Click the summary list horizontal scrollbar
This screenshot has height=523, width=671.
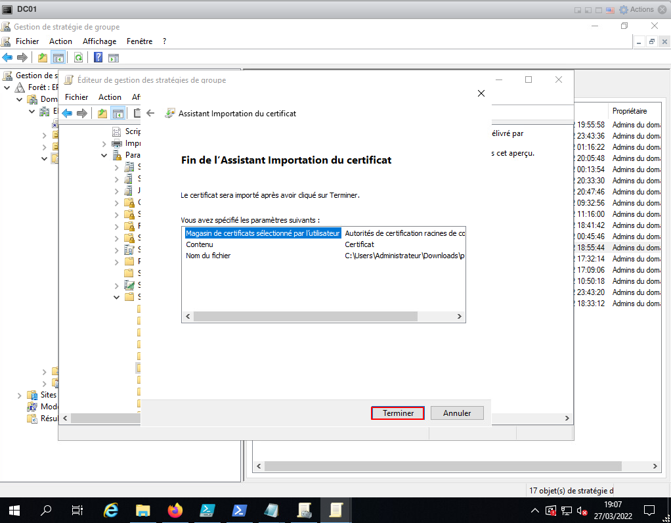coord(305,317)
